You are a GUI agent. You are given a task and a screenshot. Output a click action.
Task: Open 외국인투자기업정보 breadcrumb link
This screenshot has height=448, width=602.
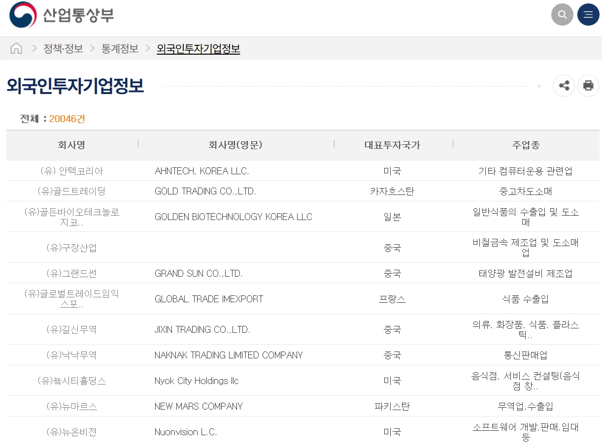(x=198, y=49)
